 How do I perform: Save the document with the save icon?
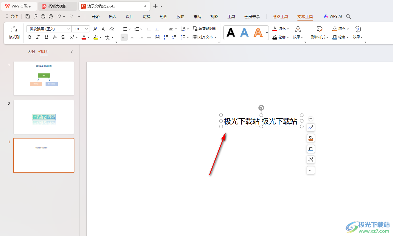coord(28,16)
